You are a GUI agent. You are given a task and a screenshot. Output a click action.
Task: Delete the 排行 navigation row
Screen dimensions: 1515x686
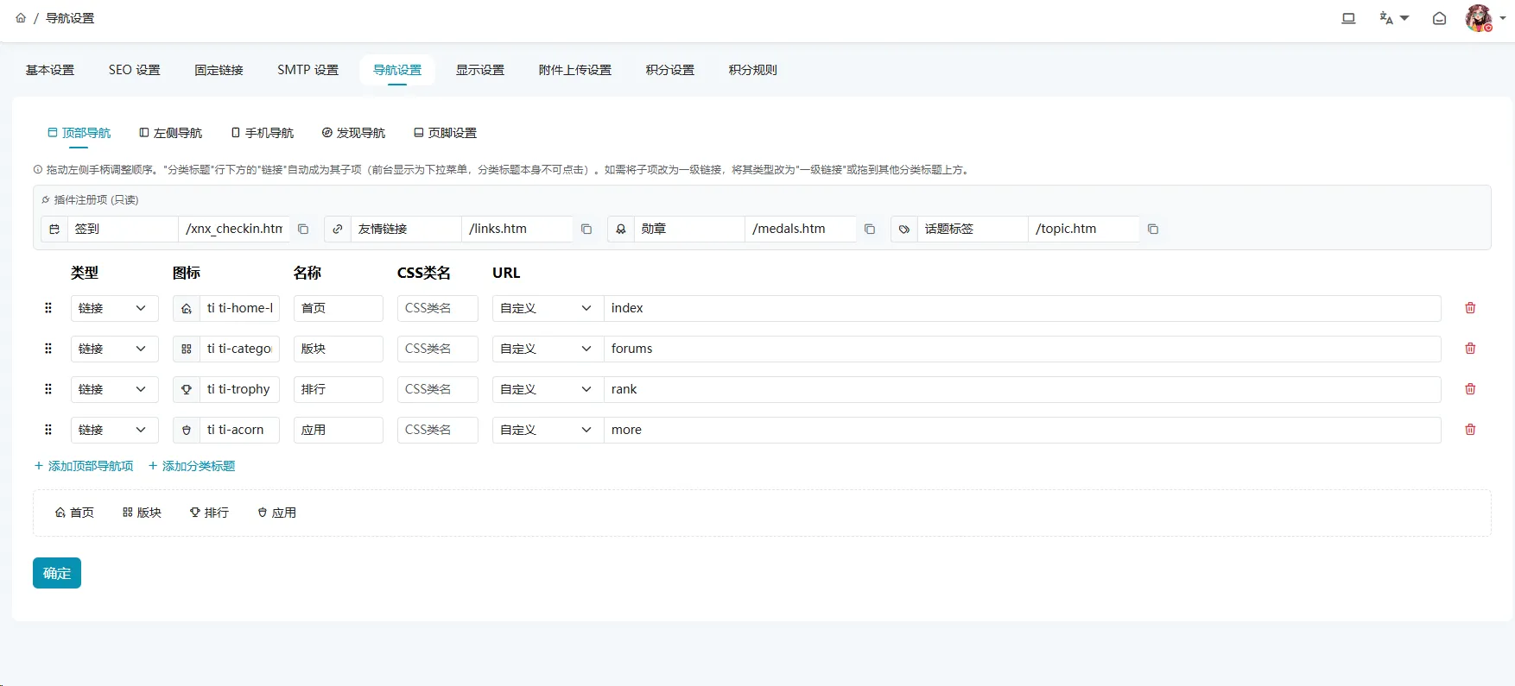(1470, 389)
